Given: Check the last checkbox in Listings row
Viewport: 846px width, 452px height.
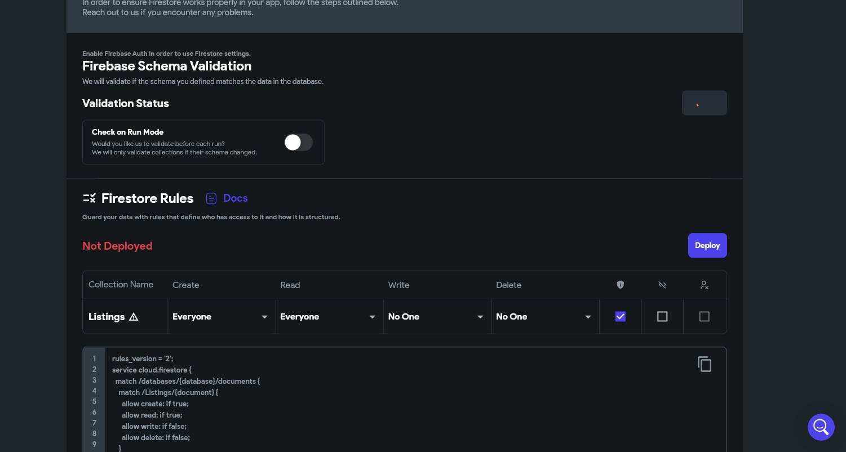Looking at the screenshot, I should pyautogui.click(x=704, y=317).
